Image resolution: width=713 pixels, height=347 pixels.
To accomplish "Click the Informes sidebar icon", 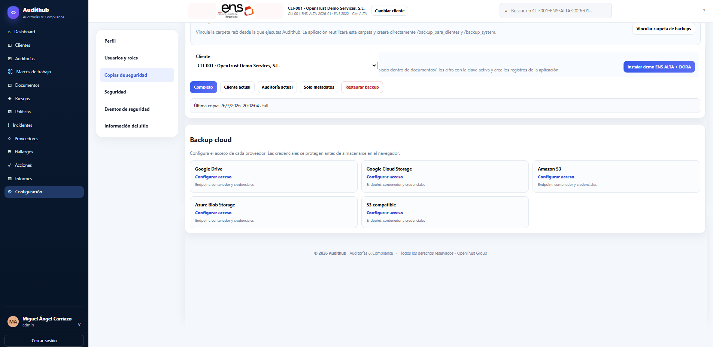I will click(10, 179).
